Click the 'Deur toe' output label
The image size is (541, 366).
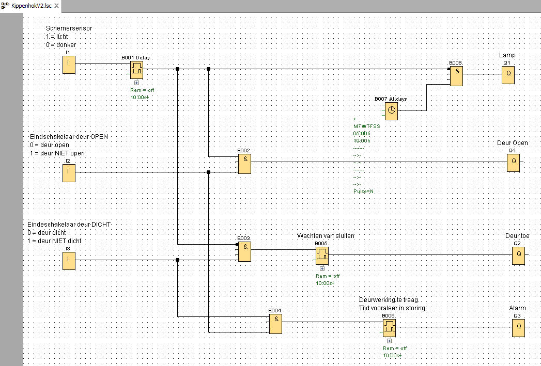(517, 236)
